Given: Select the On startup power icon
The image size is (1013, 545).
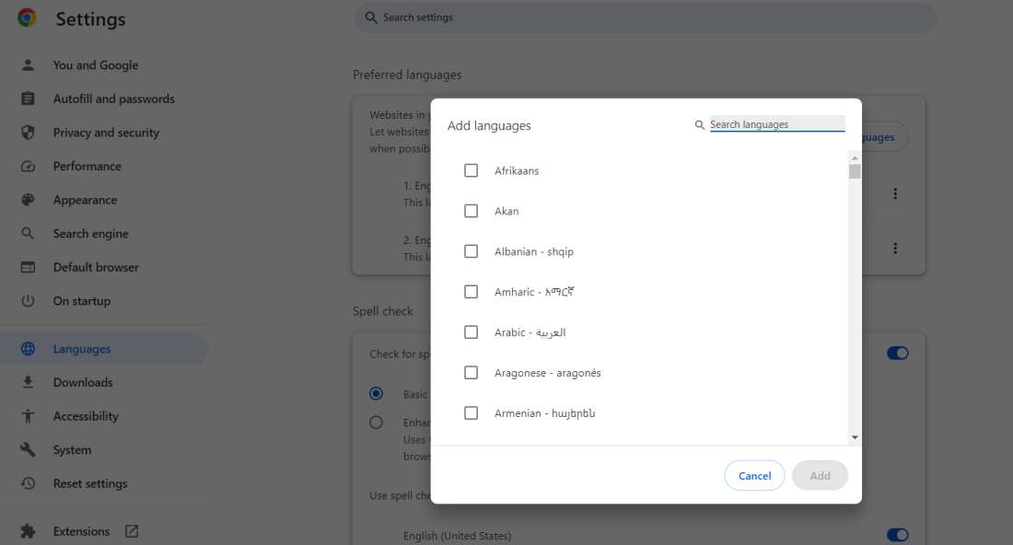Looking at the screenshot, I should (x=29, y=300).
